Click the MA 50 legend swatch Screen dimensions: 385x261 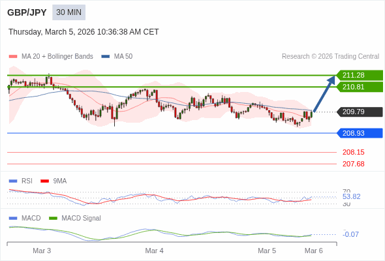click(x=106, y=57)
